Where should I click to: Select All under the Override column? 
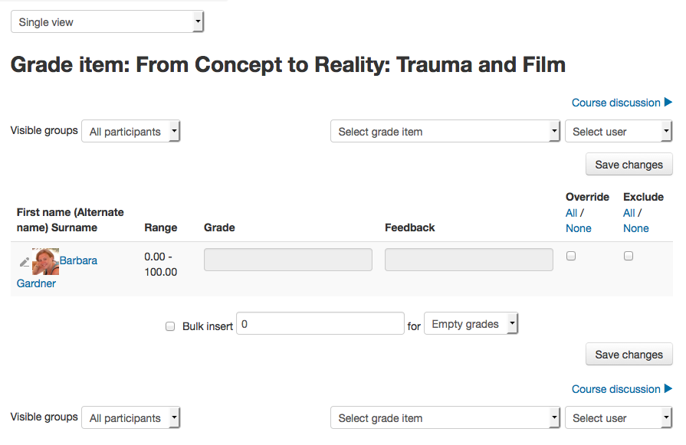click(571, 213)
